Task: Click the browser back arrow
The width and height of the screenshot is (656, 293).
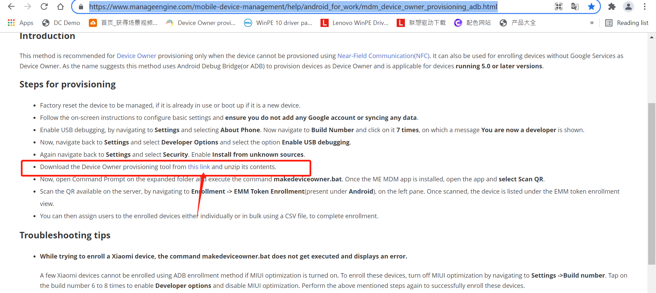Action: (x=11, y=6)
